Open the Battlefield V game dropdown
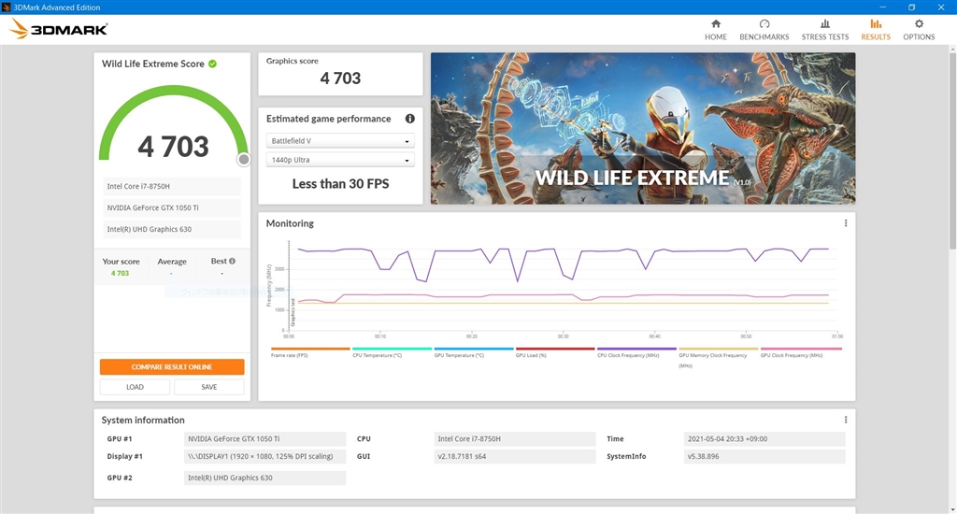957x514 pixels. [x=340, y=141]
